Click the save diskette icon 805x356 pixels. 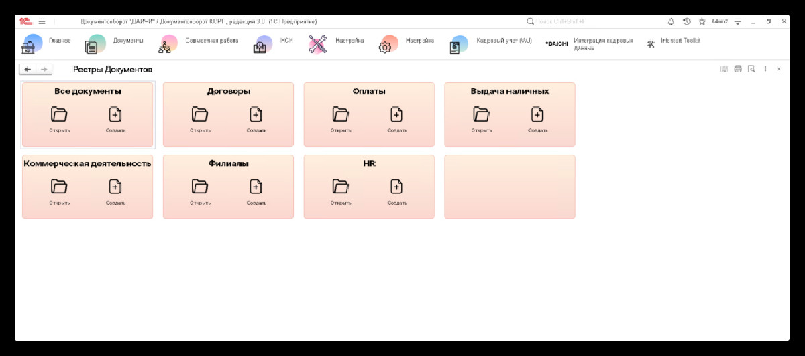(x=724, y=69)
